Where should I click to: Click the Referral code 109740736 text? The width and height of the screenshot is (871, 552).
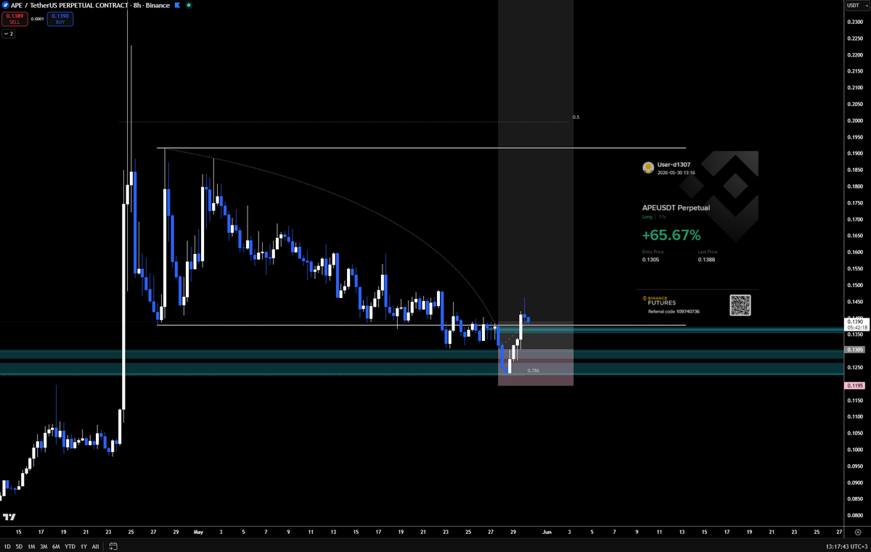[674, 311]
